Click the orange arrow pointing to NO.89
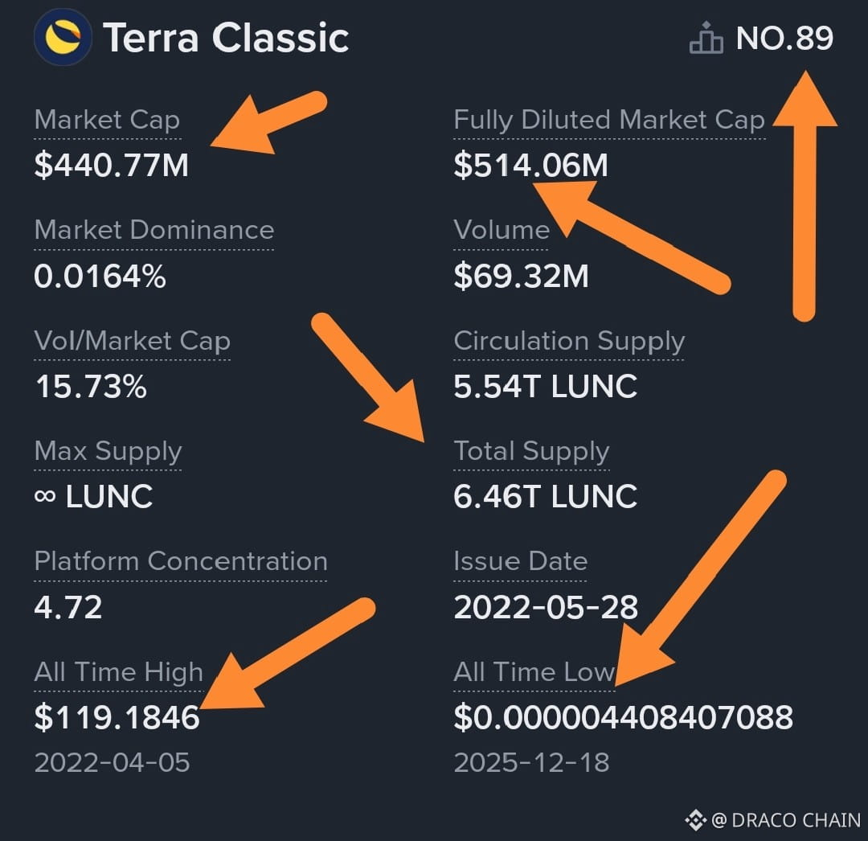This screenshot has width=868, height=841. point(805,195)
